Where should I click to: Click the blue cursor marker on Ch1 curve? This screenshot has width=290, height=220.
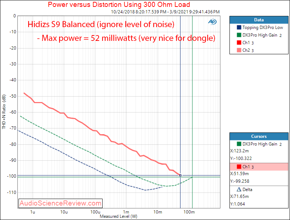[180, 175]
